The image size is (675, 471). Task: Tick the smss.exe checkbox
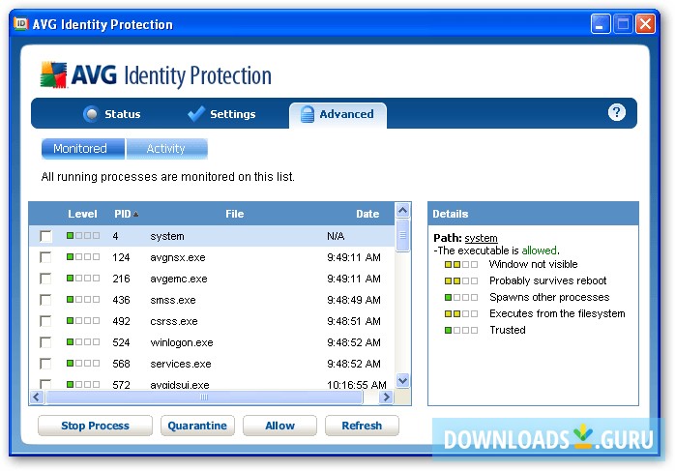point(45,300)
